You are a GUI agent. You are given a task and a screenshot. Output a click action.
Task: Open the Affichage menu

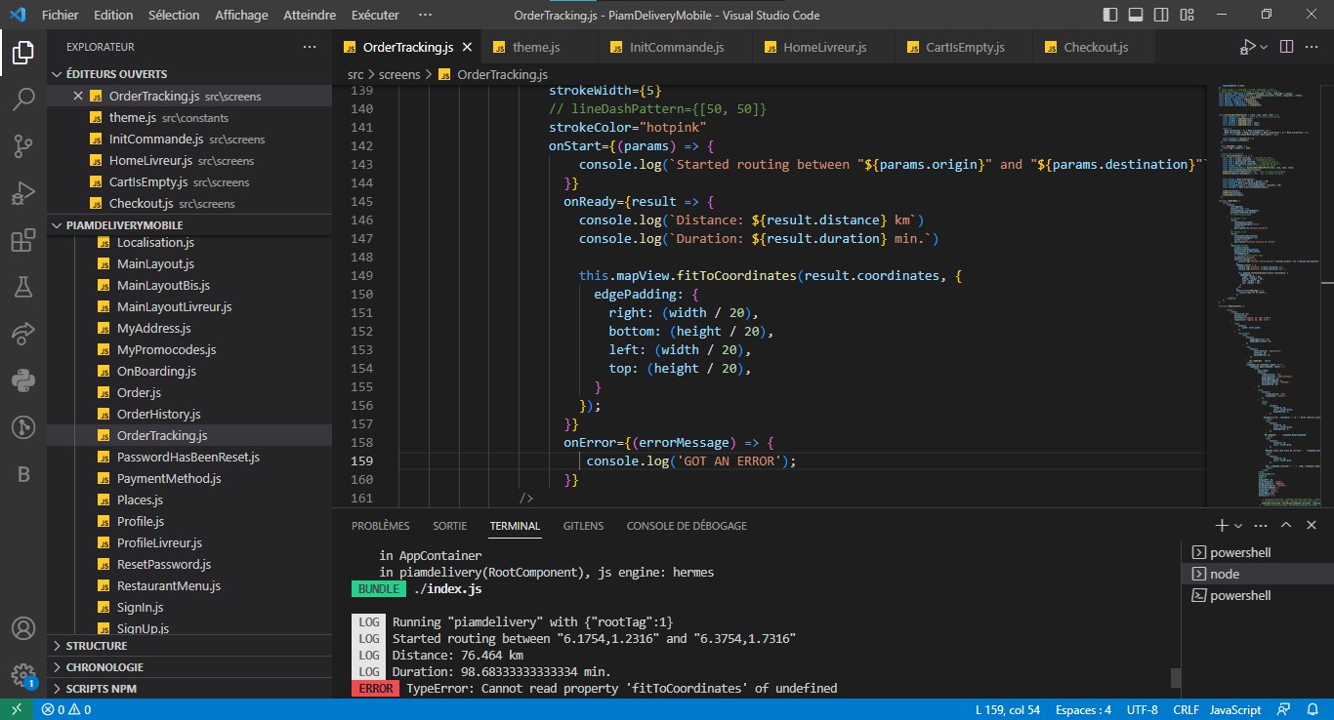point(240,15)
